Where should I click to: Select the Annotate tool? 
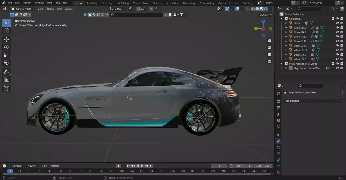(x=6, y=72)
